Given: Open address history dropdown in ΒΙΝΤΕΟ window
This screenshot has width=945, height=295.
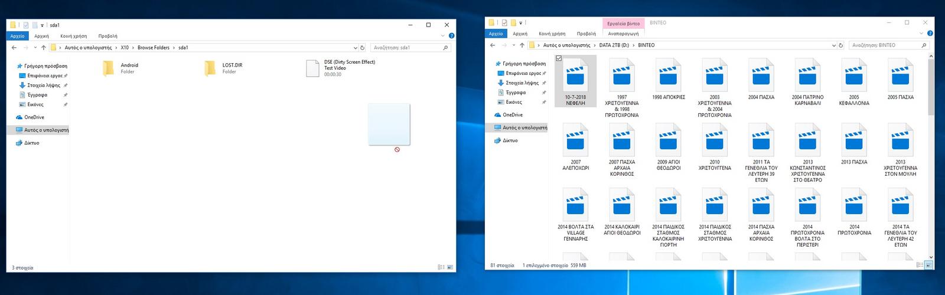Looking at the screenshot, I should coord(834,45).
